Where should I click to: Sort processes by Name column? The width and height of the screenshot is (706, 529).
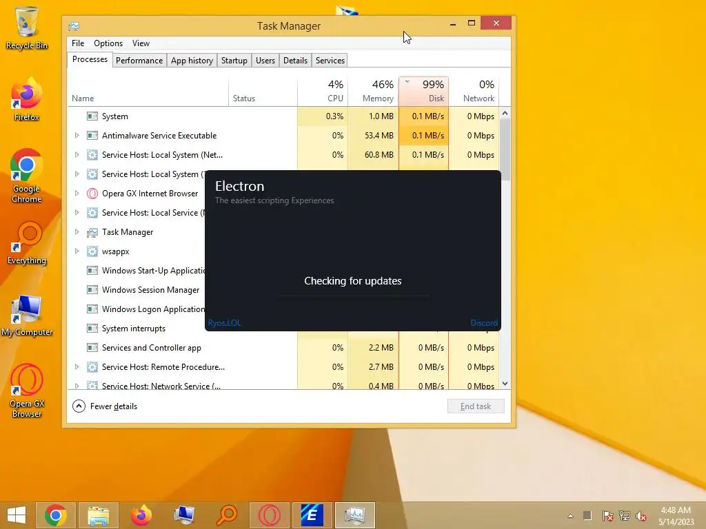click(148, 92)
